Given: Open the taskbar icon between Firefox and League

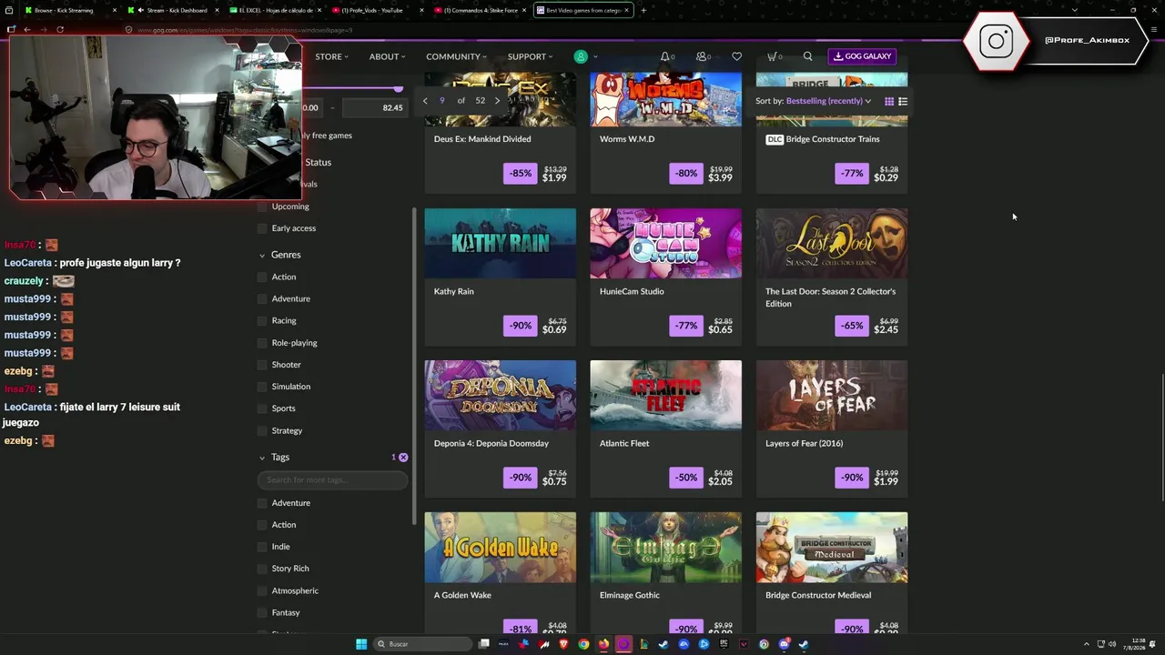Looking at the screenshot, I should pyautogui.click(x=623, y=644).
